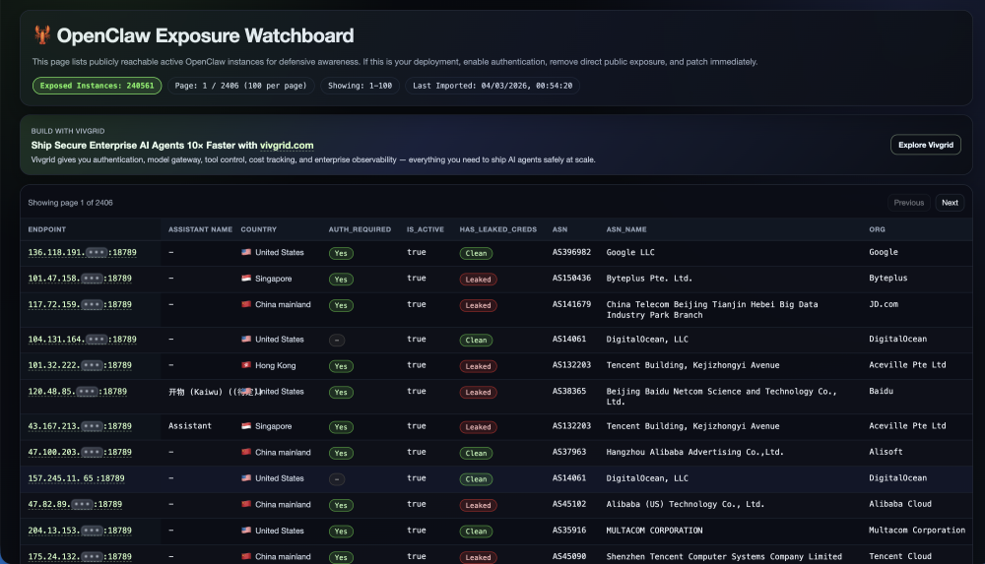Click the China flag in the 47.82.89 row

(246, 504)
